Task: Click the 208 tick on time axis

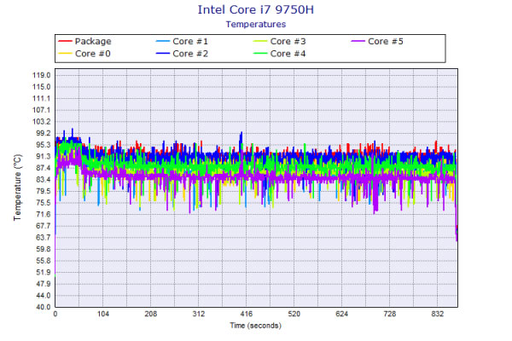Action: 150,314
